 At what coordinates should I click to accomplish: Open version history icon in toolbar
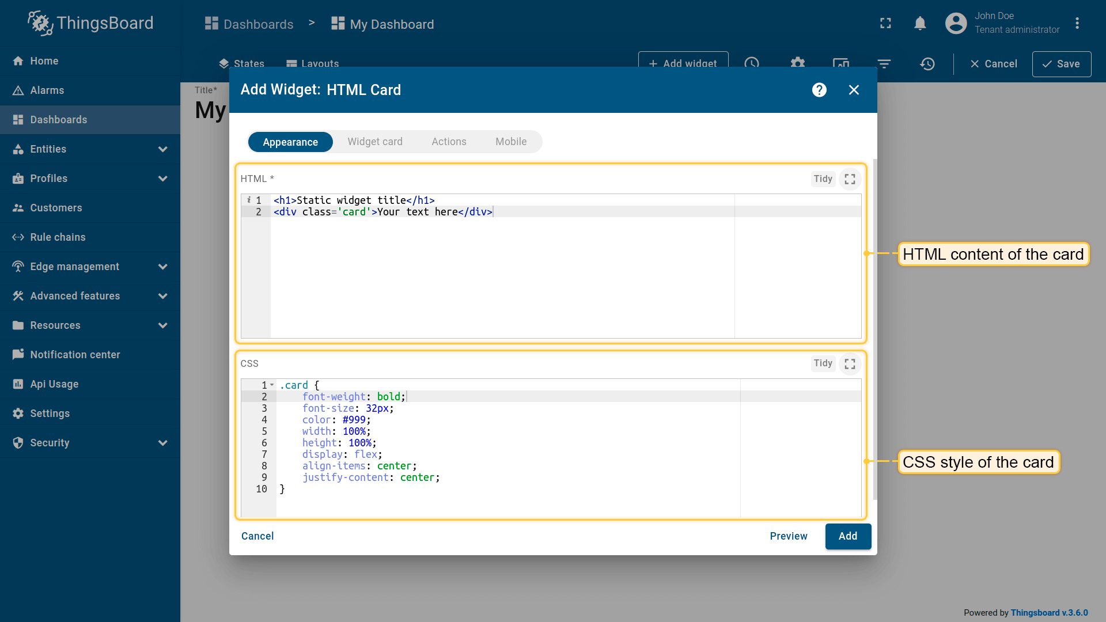927,64
